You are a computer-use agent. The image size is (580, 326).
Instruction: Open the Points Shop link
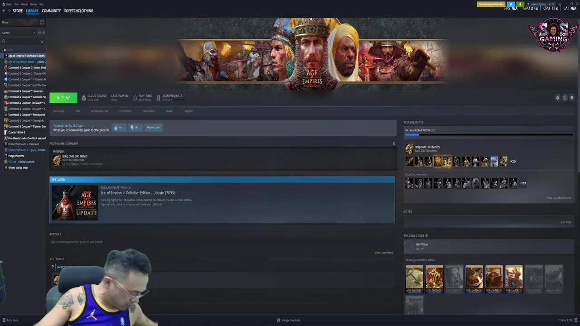(x=125, y=111)
